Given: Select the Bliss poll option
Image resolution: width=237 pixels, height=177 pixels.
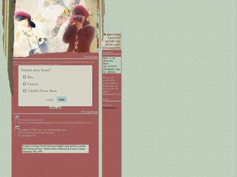Looking at the screenshot, I should coord(24,77).
